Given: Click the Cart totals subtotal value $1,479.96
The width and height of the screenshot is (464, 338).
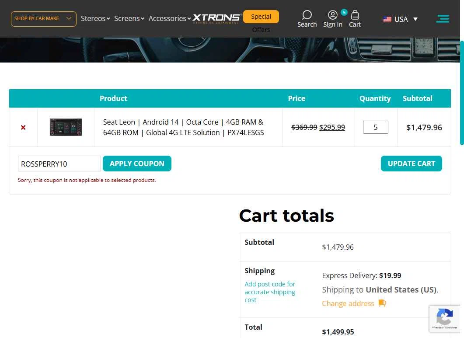Looking at the screenshot, I should click(x=338, y=247).
